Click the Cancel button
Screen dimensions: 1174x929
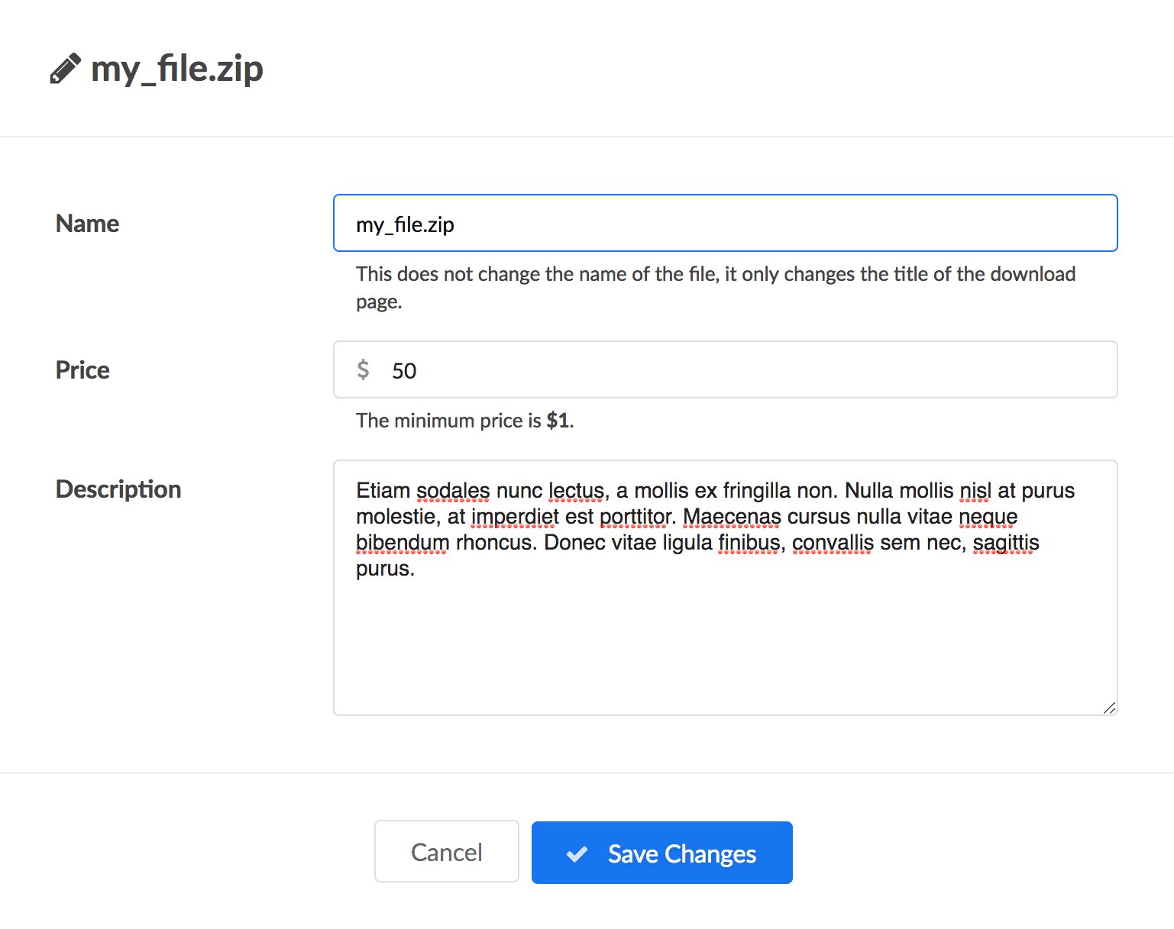tap(446, 851)
